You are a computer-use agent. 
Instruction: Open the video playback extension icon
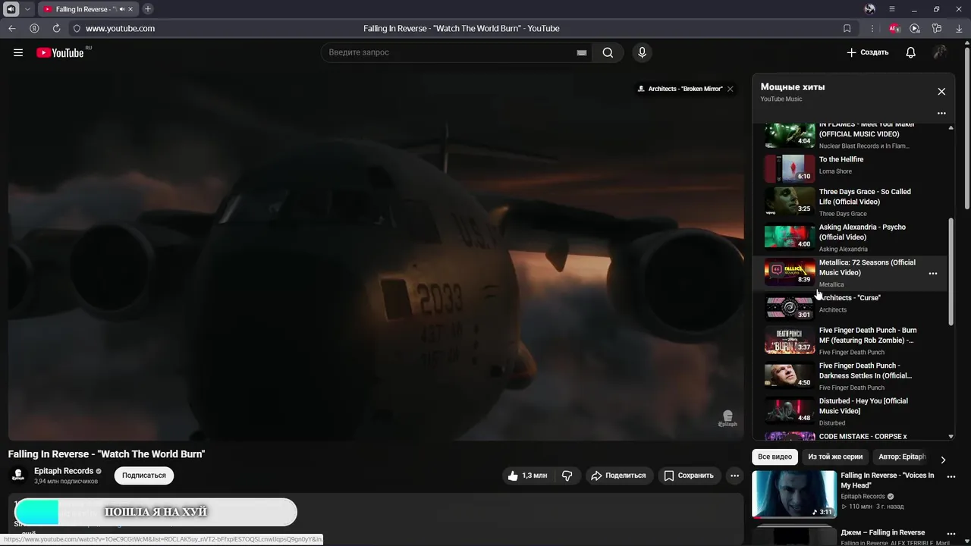tap(915, 28)
